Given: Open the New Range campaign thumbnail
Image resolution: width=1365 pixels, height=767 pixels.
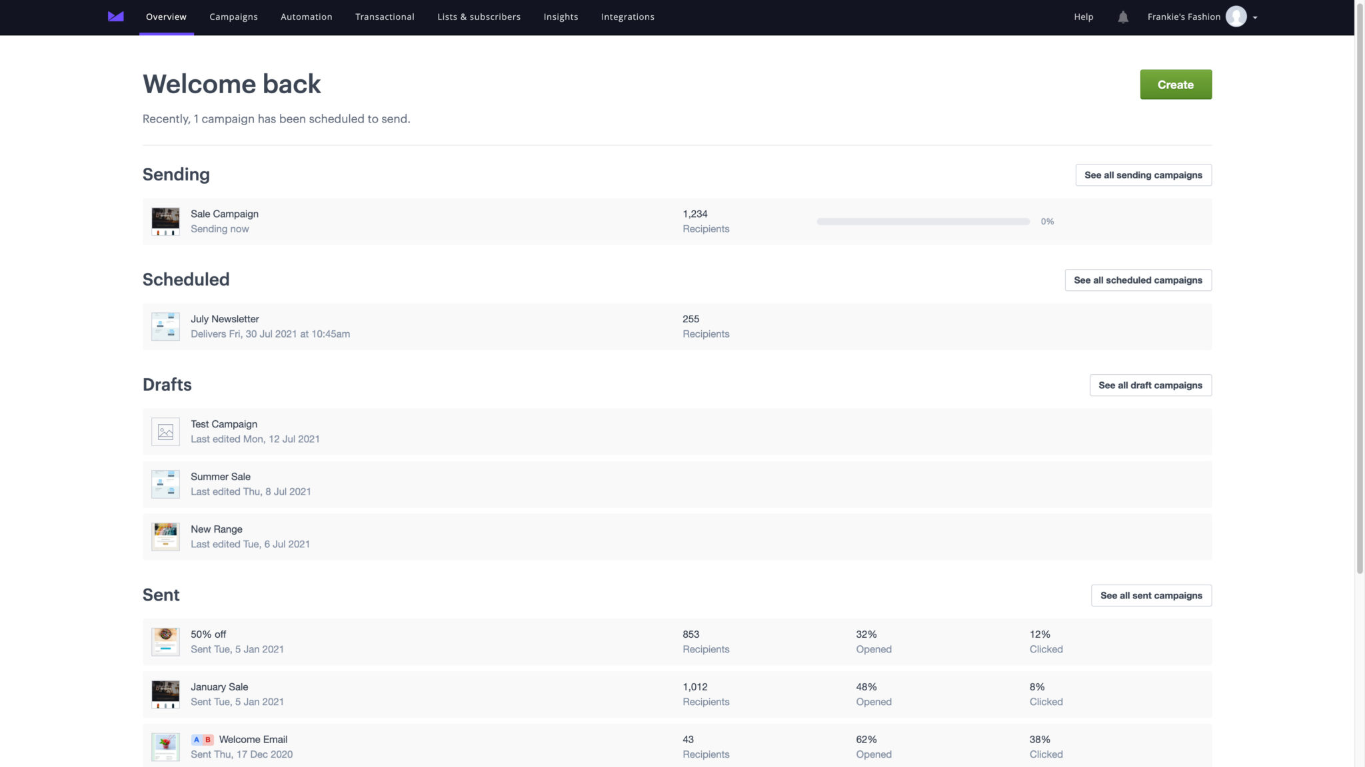Looking at the screenshot, I should (165, 537).
